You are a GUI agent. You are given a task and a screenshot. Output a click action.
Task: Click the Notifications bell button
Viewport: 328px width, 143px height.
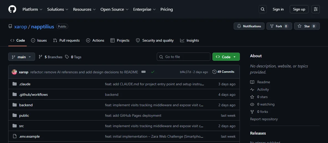(249, 26)
